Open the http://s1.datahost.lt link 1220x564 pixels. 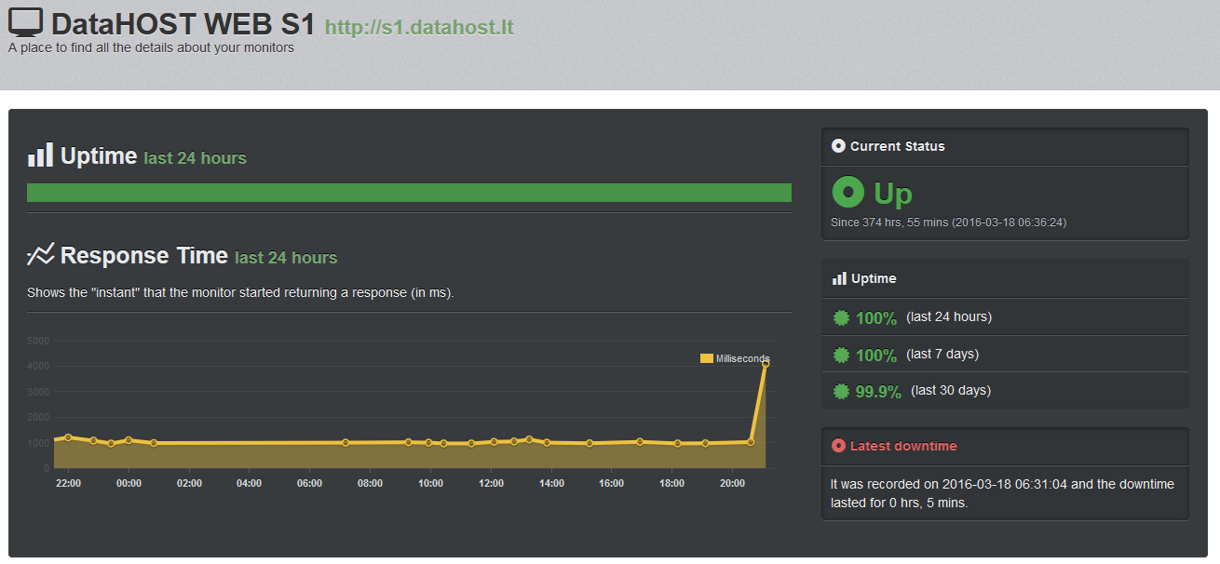[x=419, y=27]
